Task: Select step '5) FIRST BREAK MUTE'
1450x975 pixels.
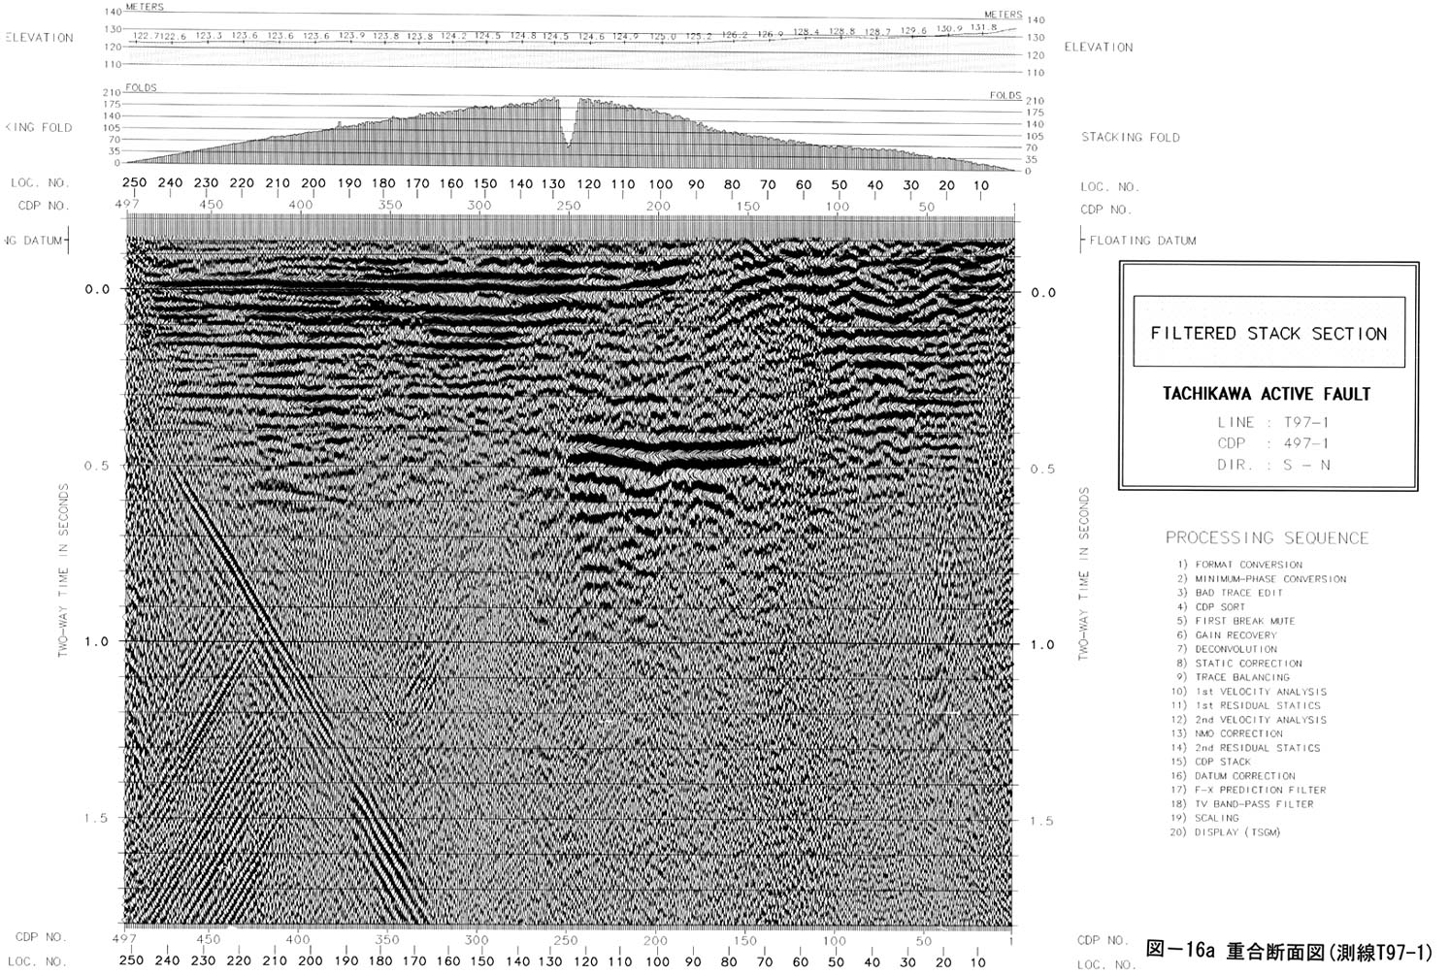Action: tap(1236, 621)
